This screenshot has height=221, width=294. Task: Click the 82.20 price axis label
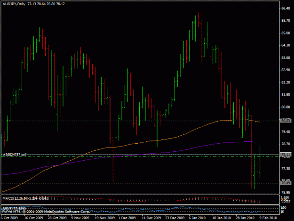tap(286, 82)
